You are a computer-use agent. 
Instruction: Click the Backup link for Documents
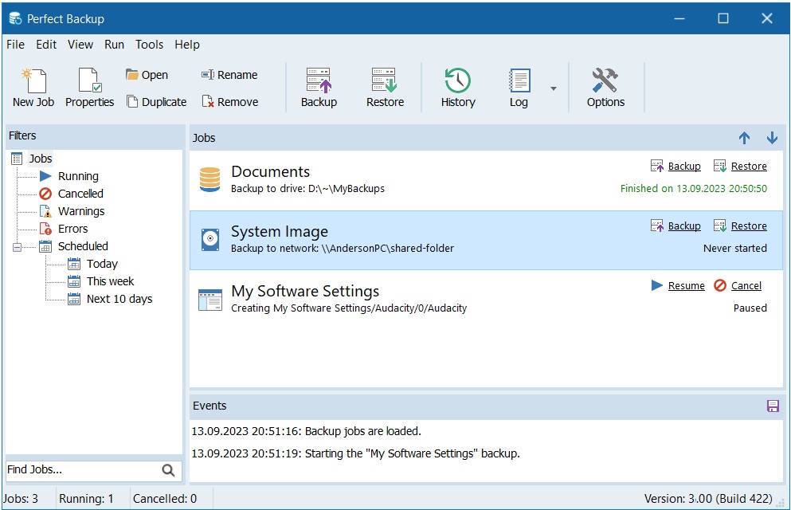point(683,166)
